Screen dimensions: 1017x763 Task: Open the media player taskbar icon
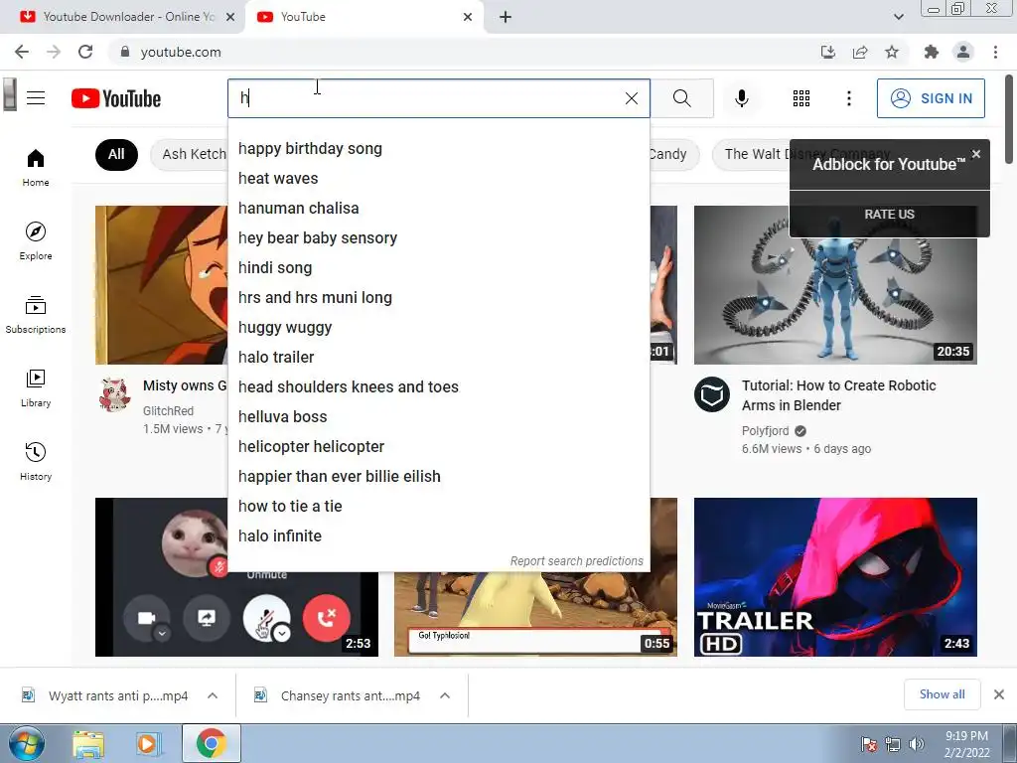coord(147,745)
